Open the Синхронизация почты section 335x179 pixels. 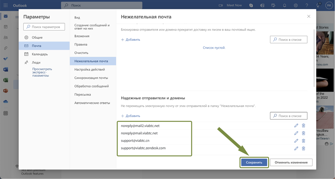pyautogui.click(x=93, y=77)
